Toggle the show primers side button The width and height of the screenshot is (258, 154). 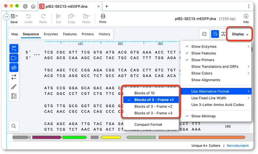click(x=14, y=68)
